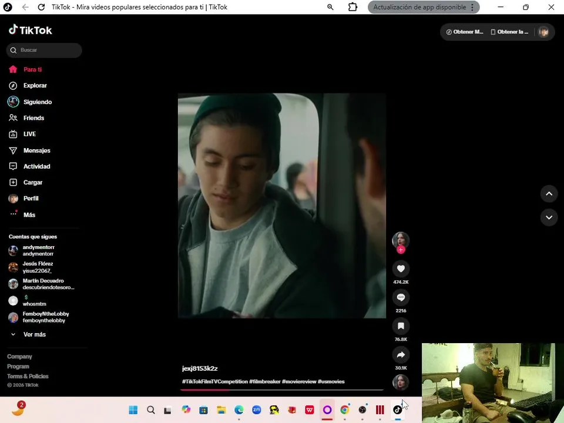Reload the page with refresh icon

(41, 7)
